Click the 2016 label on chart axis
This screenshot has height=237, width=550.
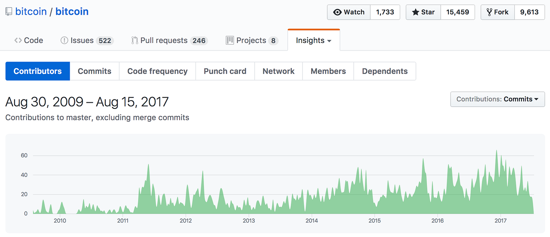[438, 220]
